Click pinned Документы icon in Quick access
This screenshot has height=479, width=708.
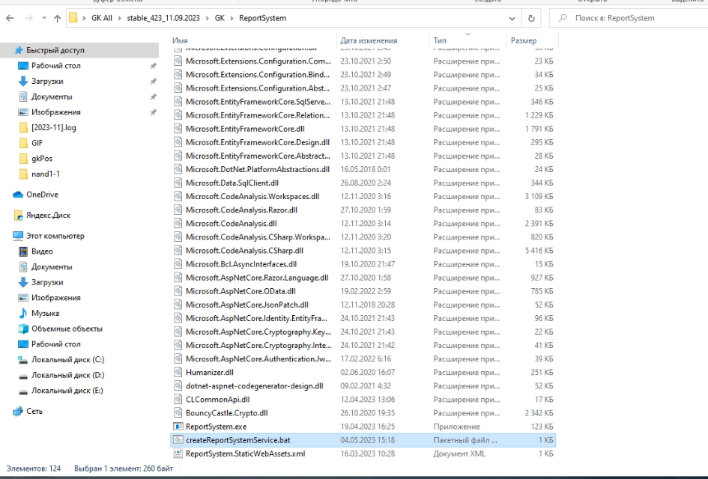tap(23, 97)
